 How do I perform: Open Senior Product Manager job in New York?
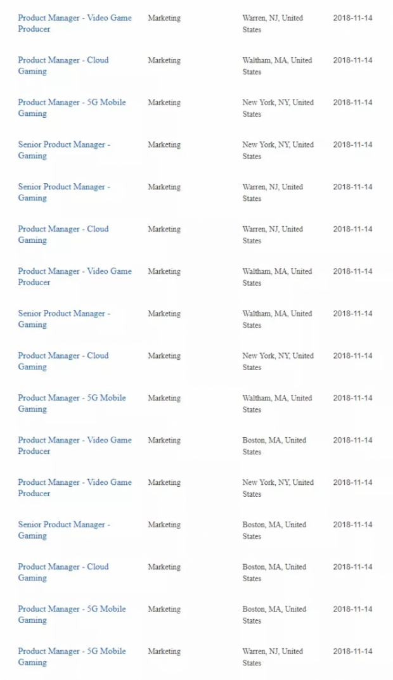click(x=64, y=150)
